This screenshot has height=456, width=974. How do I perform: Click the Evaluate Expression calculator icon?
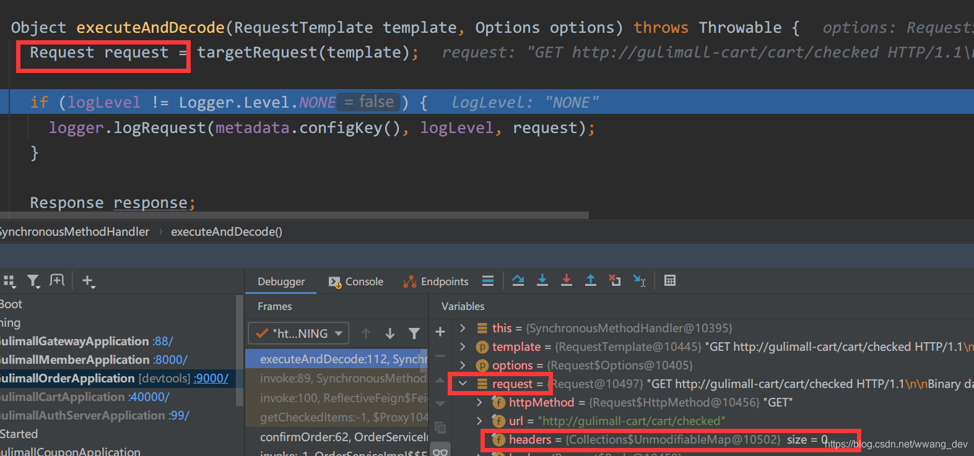pyautogui.click(x=670, y=281)
